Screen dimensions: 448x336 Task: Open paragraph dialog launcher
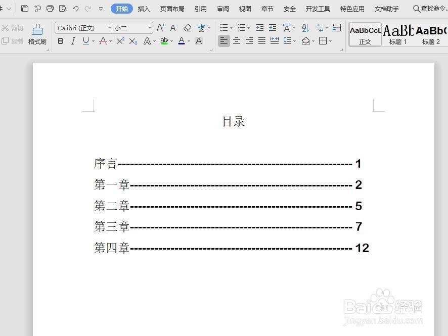(x=341, y=50)
